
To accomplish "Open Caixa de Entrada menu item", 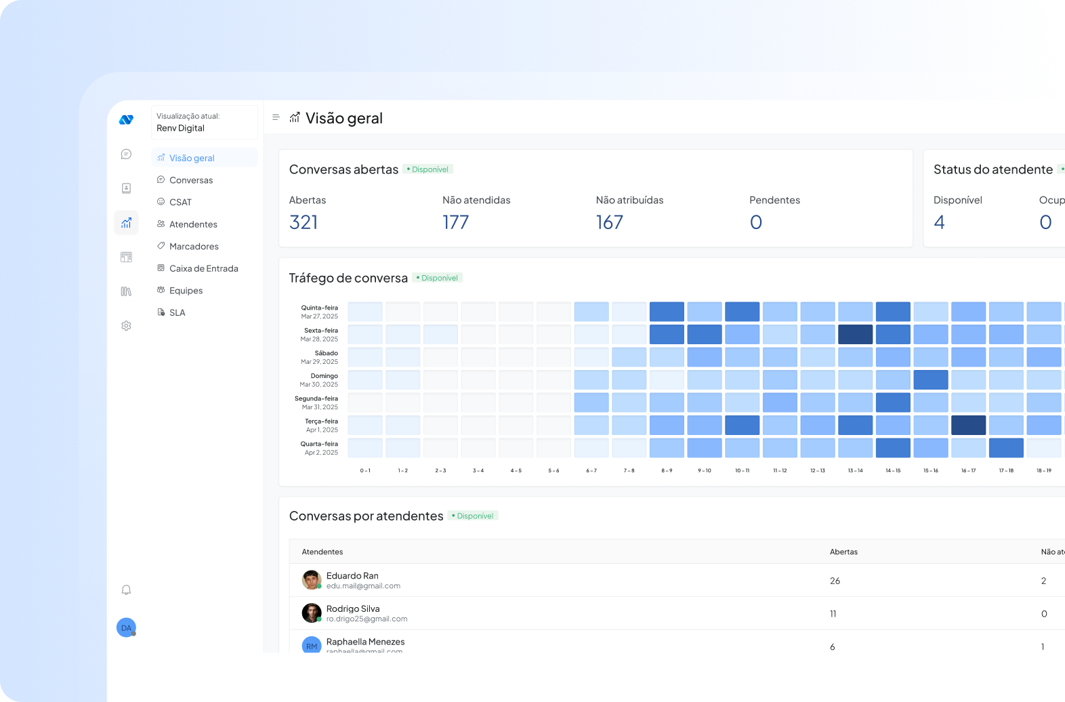I will coord(203,268).
